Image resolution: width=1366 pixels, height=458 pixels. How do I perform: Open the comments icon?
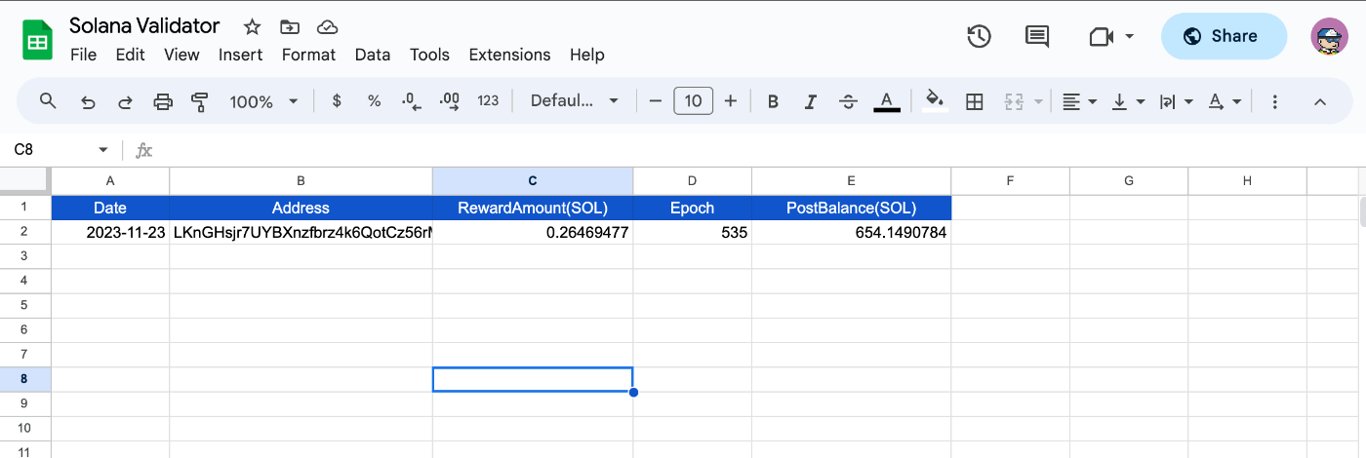click(1036, 36)
